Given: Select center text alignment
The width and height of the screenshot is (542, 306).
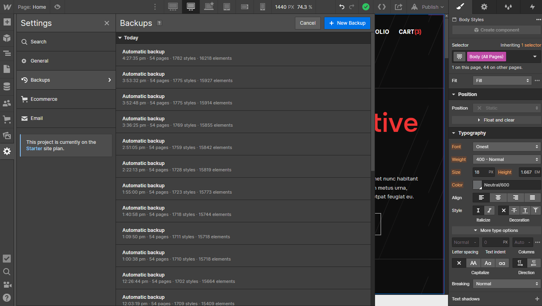Looking at the screenshot, I should [498, 198].
